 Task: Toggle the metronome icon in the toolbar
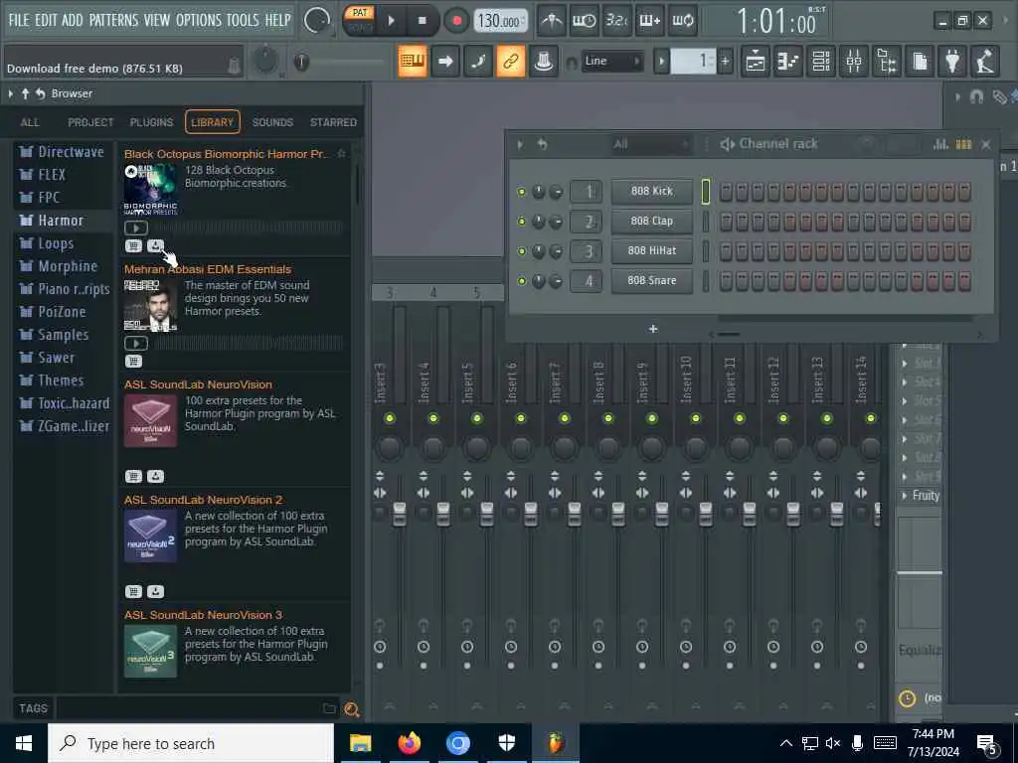tap(552, 21)
